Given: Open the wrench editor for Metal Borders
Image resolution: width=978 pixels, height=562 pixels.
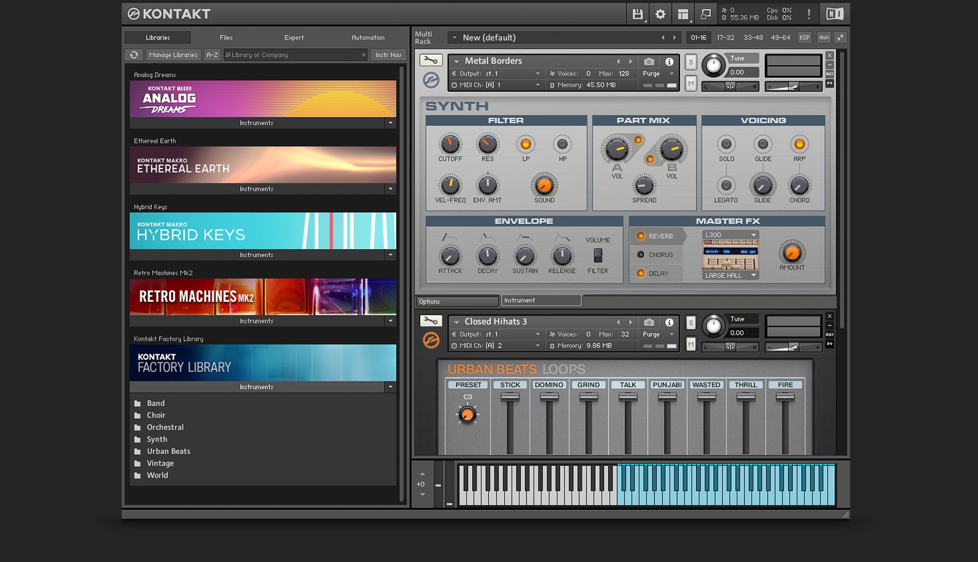Looking at the screenshot, I should pyautogui.click(x=431, y=60).
